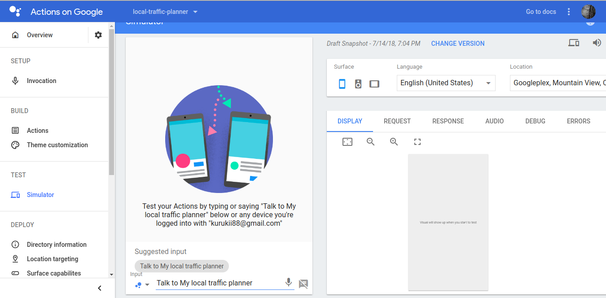The width and height of the screenshot is (606, 298).
Task: Open the input type dropdown arrow
Action: pyautogui.click(x=147, y=285)
